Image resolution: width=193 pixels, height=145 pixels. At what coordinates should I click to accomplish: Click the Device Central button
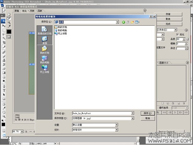[x=171, y=132]
